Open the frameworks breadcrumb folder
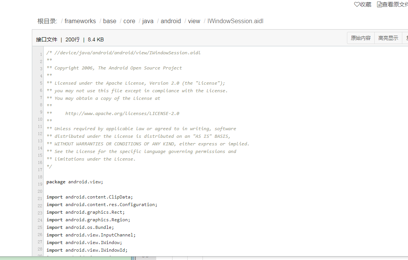The image size is (408, 260). 80,21
